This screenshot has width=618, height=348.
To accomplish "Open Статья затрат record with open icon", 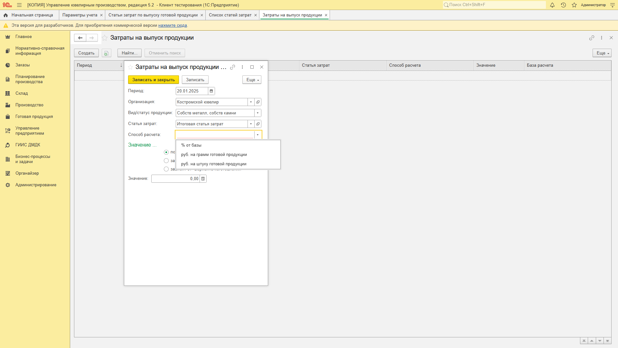I will pyautogui.click(x=258, y=124).
